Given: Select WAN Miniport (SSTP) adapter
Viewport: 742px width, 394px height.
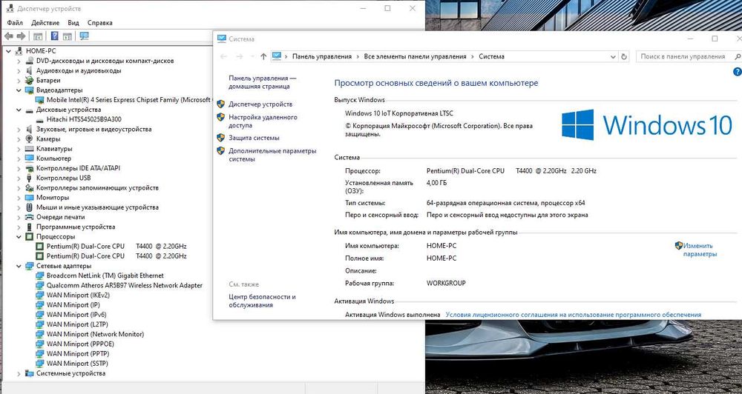Looking at the screenshot, I should tap(77, 364).
